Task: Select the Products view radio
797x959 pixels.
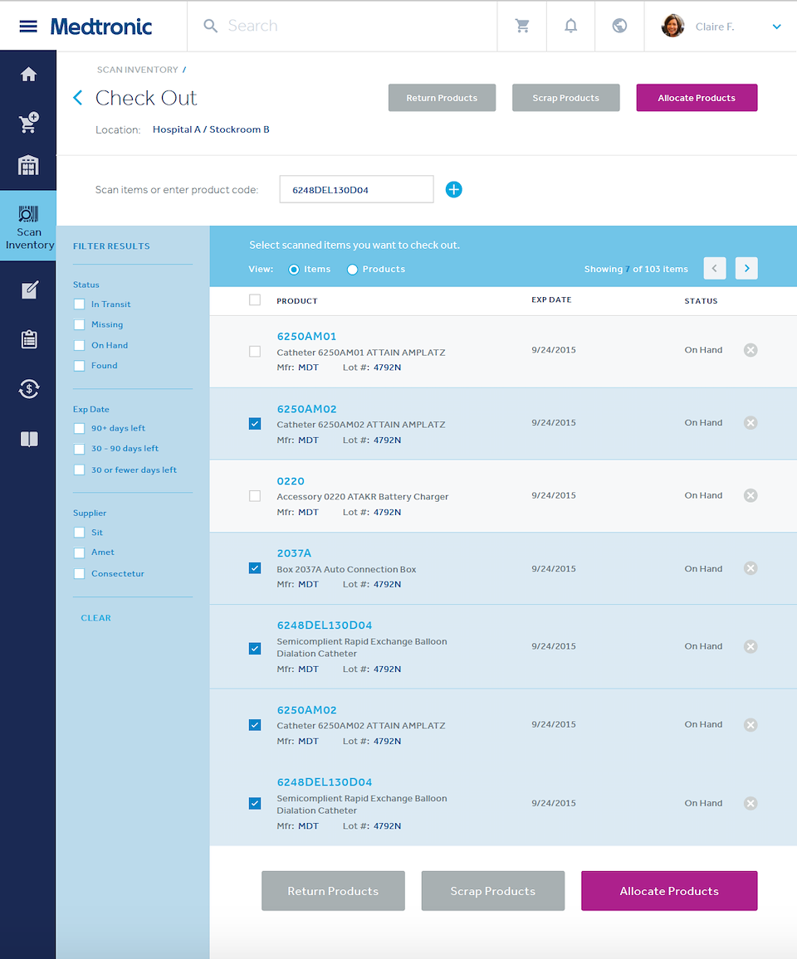Action: point(352,270)
